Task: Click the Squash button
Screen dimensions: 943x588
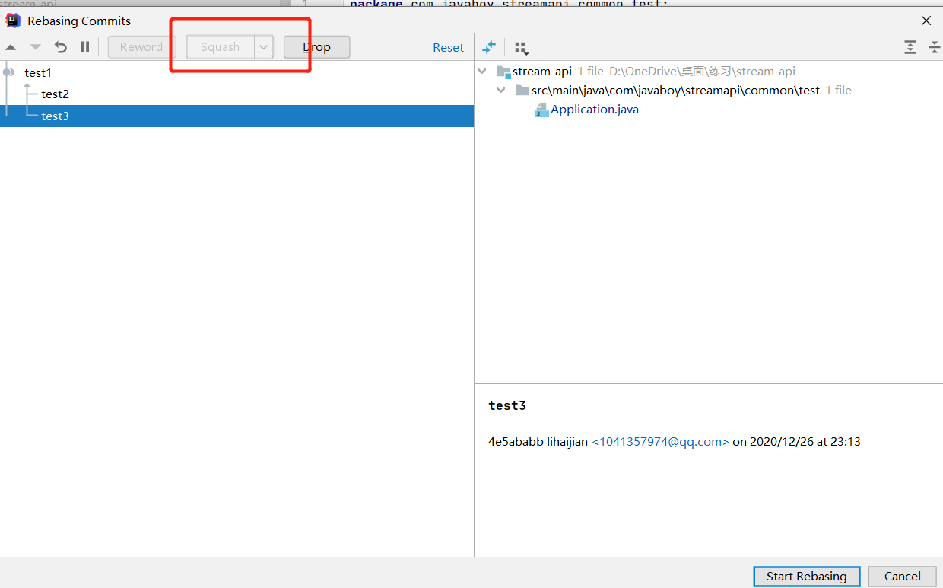Action: pyautogui.click(x=221, y=47)
